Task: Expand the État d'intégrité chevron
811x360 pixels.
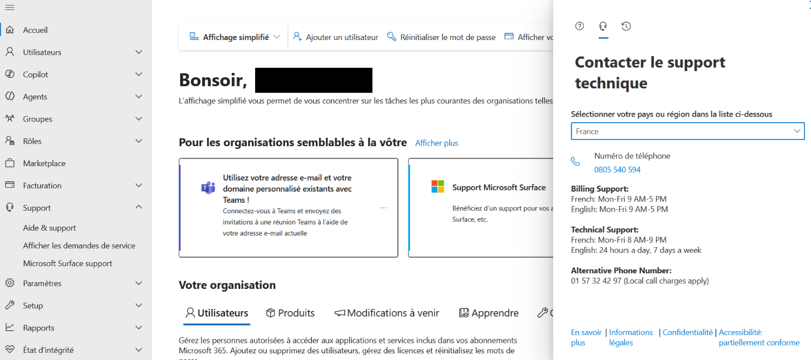Action: coord(139,350)
